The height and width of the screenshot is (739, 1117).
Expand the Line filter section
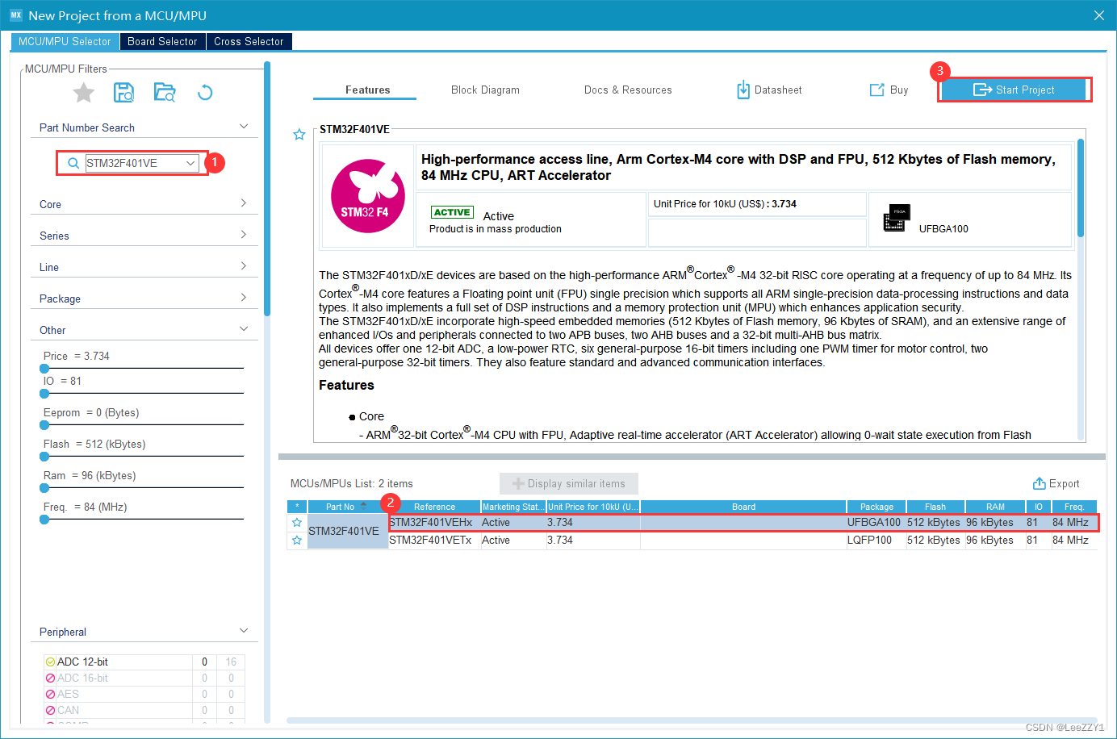pos(244,266)
